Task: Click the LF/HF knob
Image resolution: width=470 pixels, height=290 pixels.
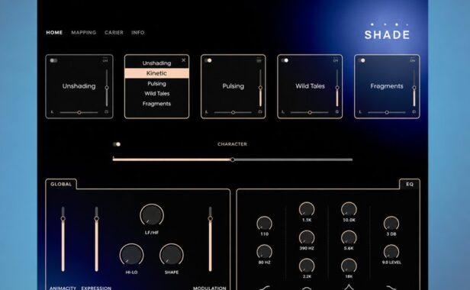Action: [152, 215]
